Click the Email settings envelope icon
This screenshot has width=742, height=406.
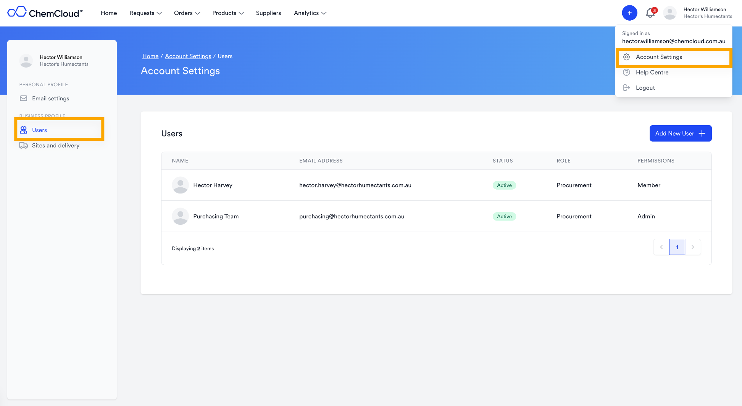pyautogui.click(x=23, y=98)
